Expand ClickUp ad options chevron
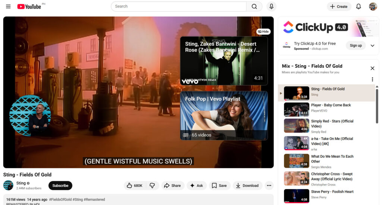Screen dimensions: 382x205 pos(373,45)
